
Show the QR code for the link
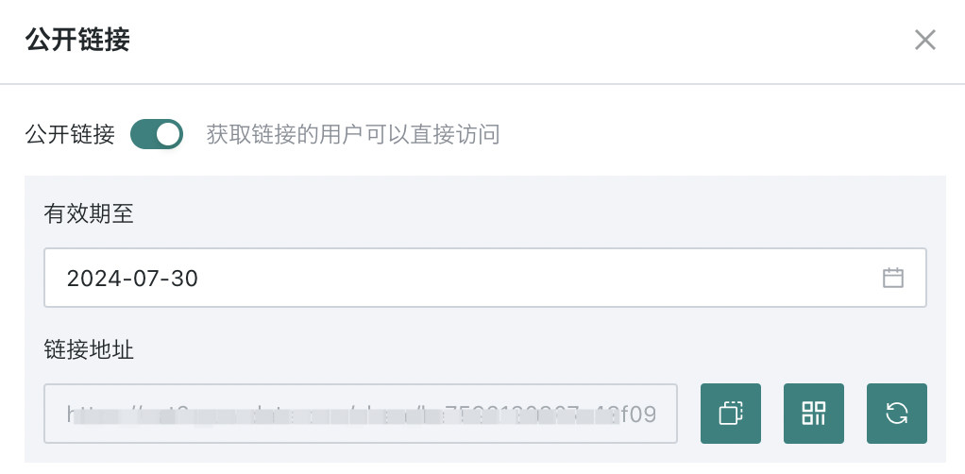click(813, 414)
